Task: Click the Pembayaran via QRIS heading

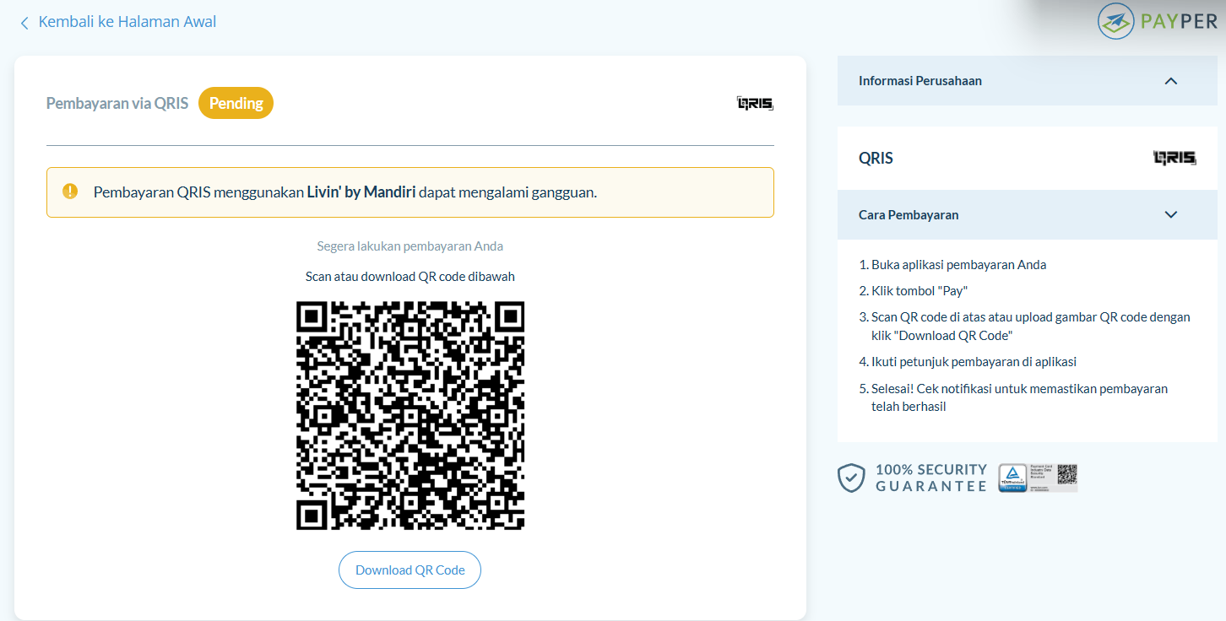Action: pyautogui.click(x=117, y=103)
